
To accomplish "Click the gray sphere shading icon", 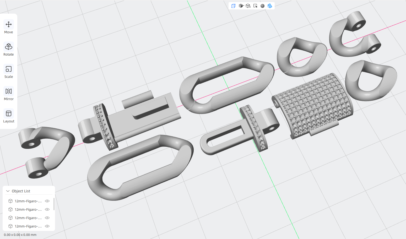I will click(262, 6).
